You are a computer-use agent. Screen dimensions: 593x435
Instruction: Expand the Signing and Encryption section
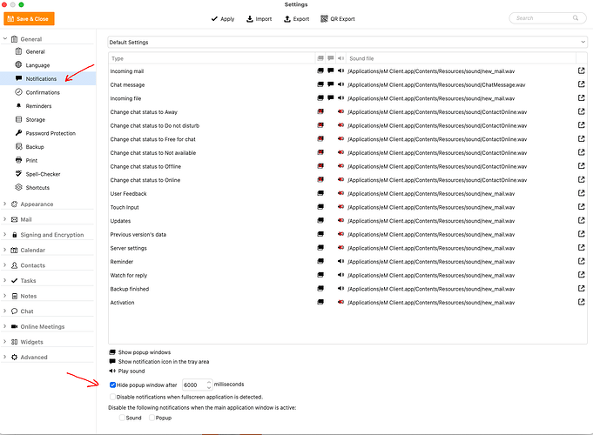pyautogui.click(x=5, y=234)
